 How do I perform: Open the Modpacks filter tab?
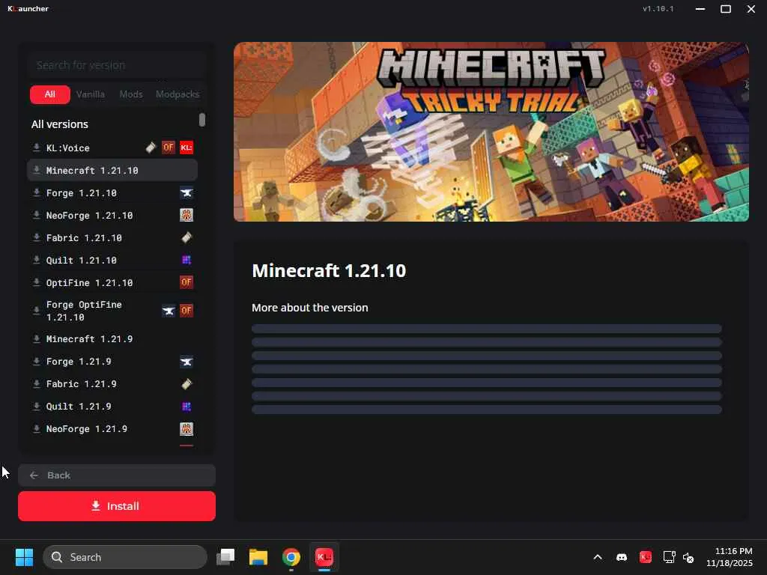(178, 94)
